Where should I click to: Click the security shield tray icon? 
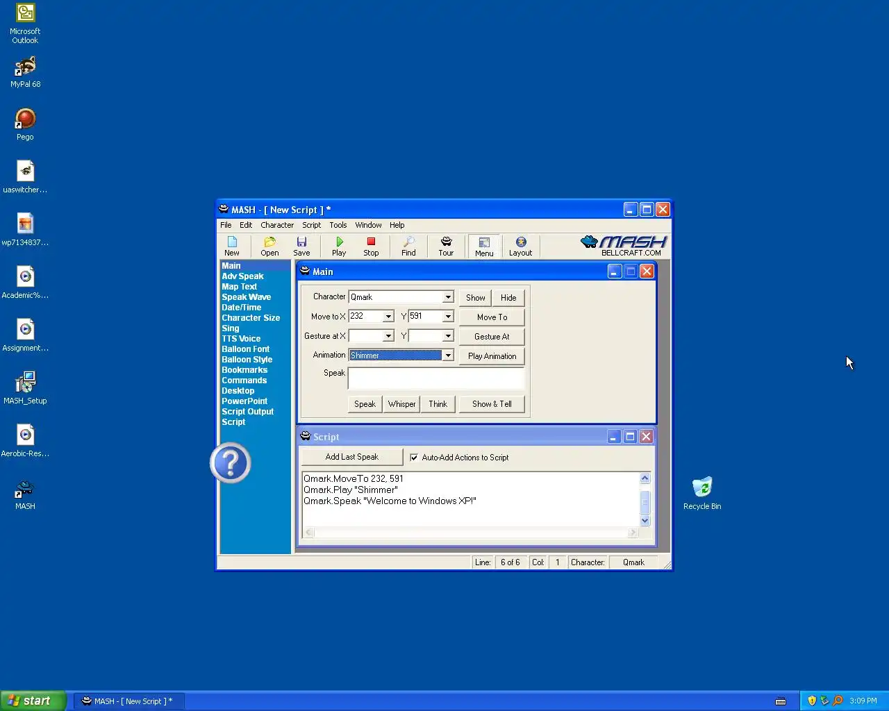point(812,701)
